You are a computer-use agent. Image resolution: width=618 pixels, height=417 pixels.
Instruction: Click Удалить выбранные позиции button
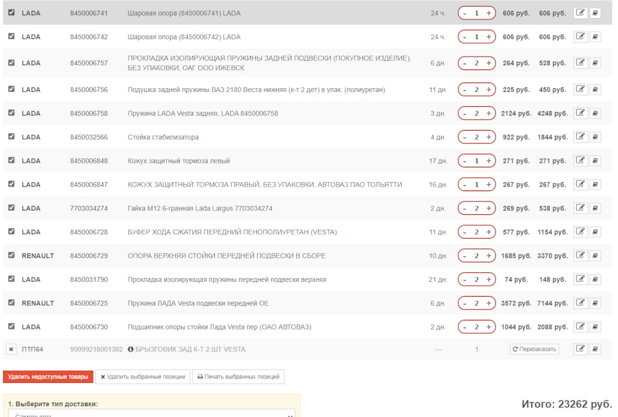tap(143, 377)
